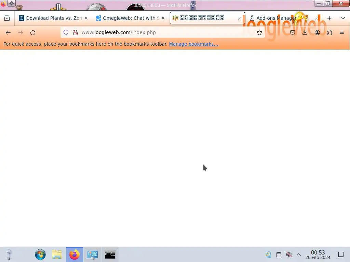Open the system settings taskbar icon

pyautogui.click(x=92, y=254)
